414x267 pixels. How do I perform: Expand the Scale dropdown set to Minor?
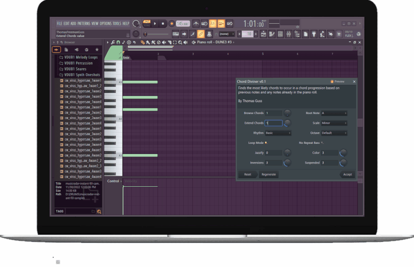334,123
